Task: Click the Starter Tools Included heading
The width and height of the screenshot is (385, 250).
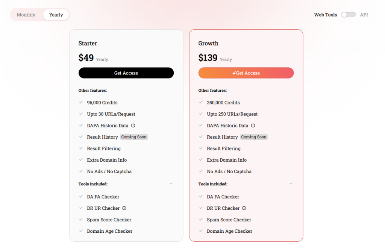Action: (x=93, y=184)
